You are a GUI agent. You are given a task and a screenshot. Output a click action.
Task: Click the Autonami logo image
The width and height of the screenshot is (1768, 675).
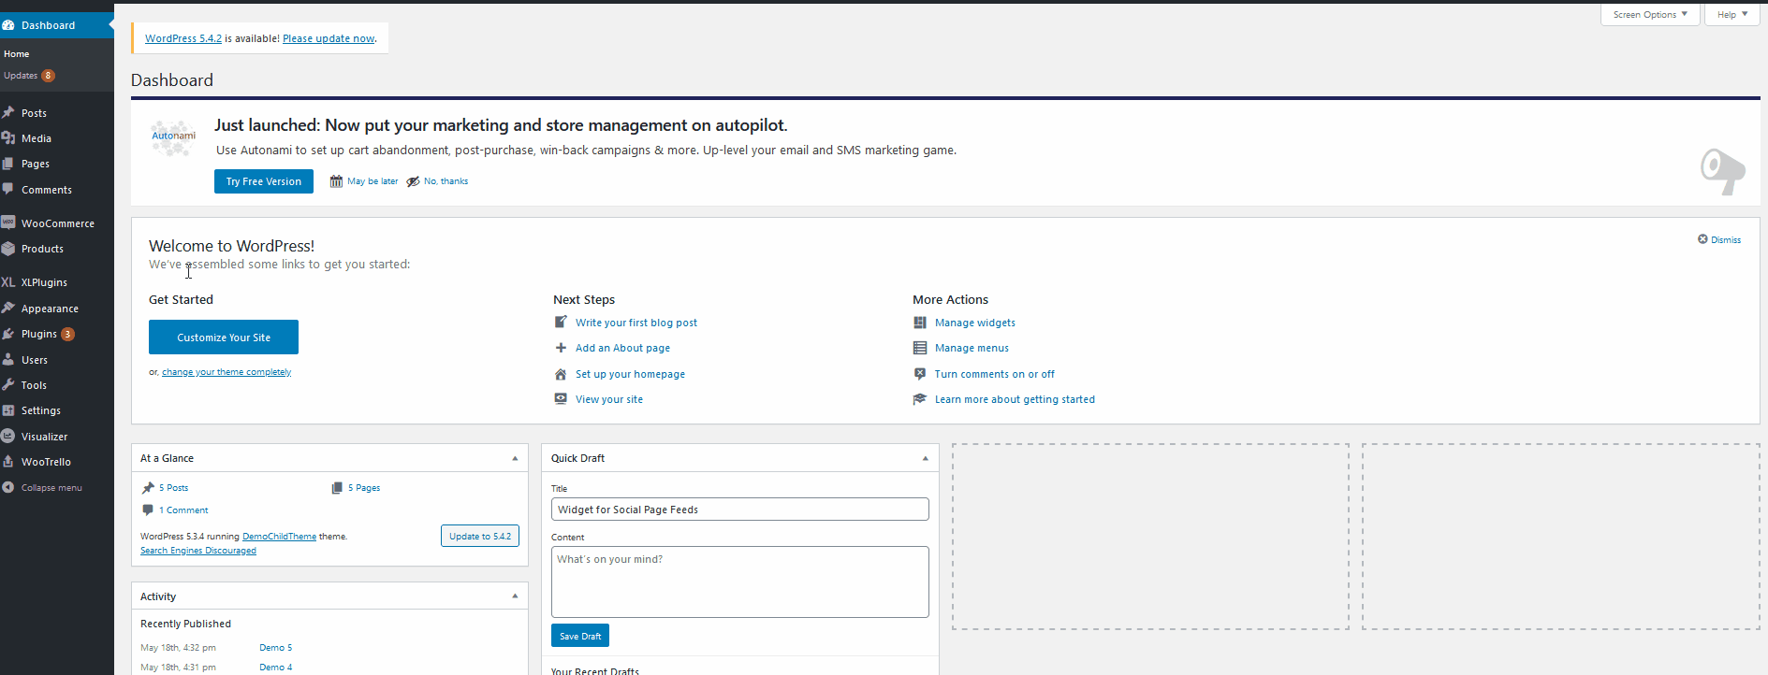pyautogui.click(x=173, y=137)
